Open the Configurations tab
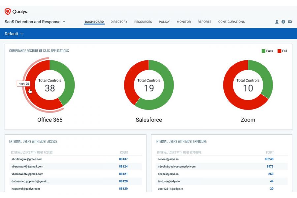The image size is (297, 198). tap(231, 22)
